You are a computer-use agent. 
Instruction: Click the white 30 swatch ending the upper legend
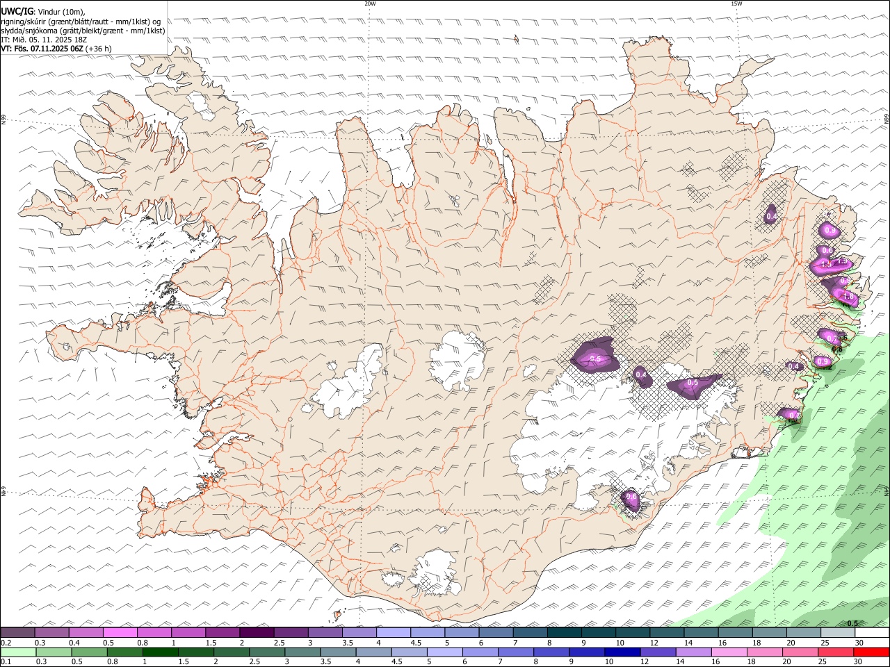coord(871,633)
